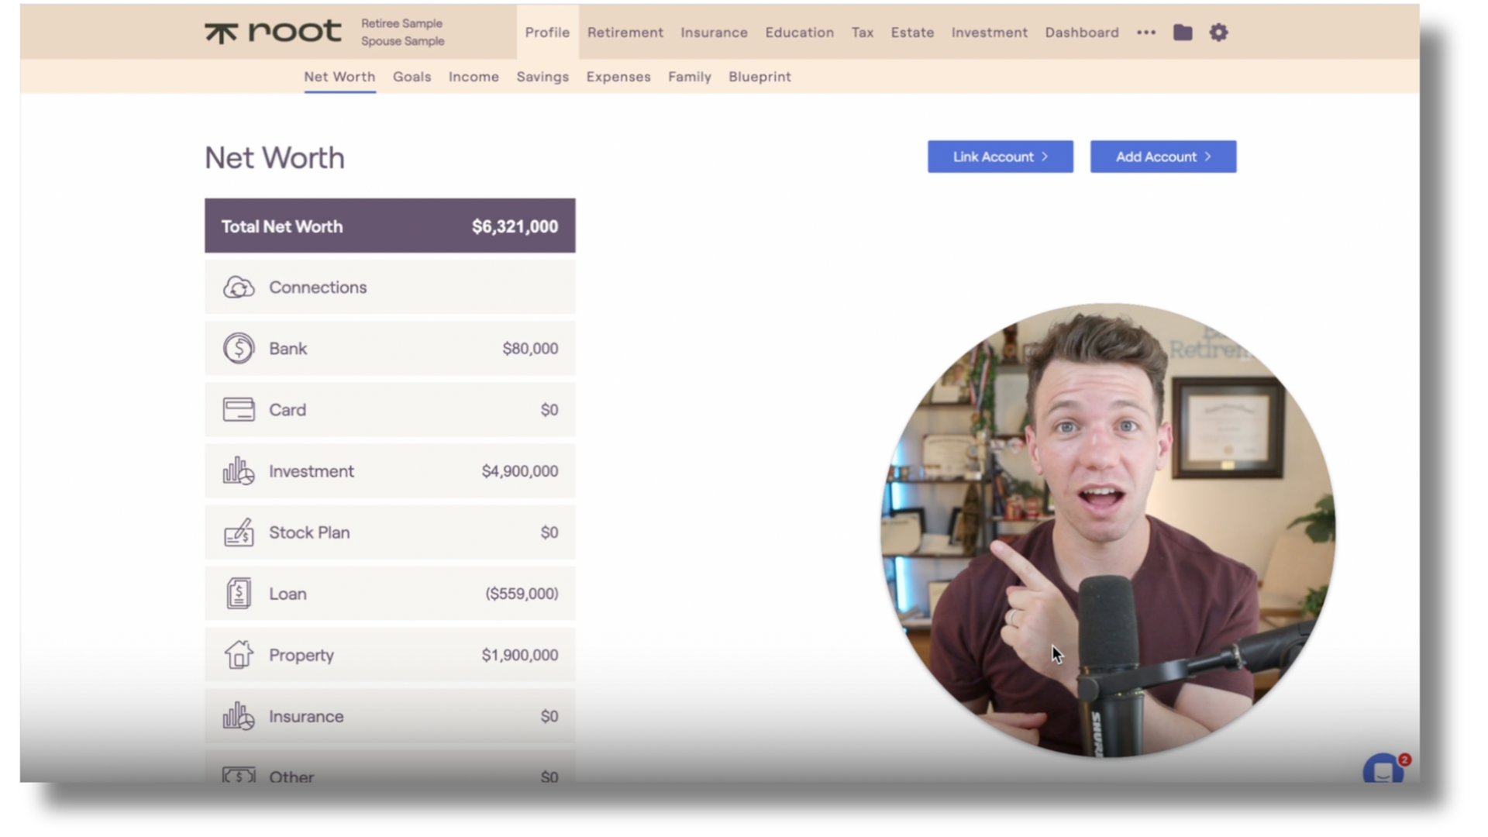This screenshot has height=837, width=1488.
Task: Open the Goals sub-tab
Action: [x=412, y=77]
